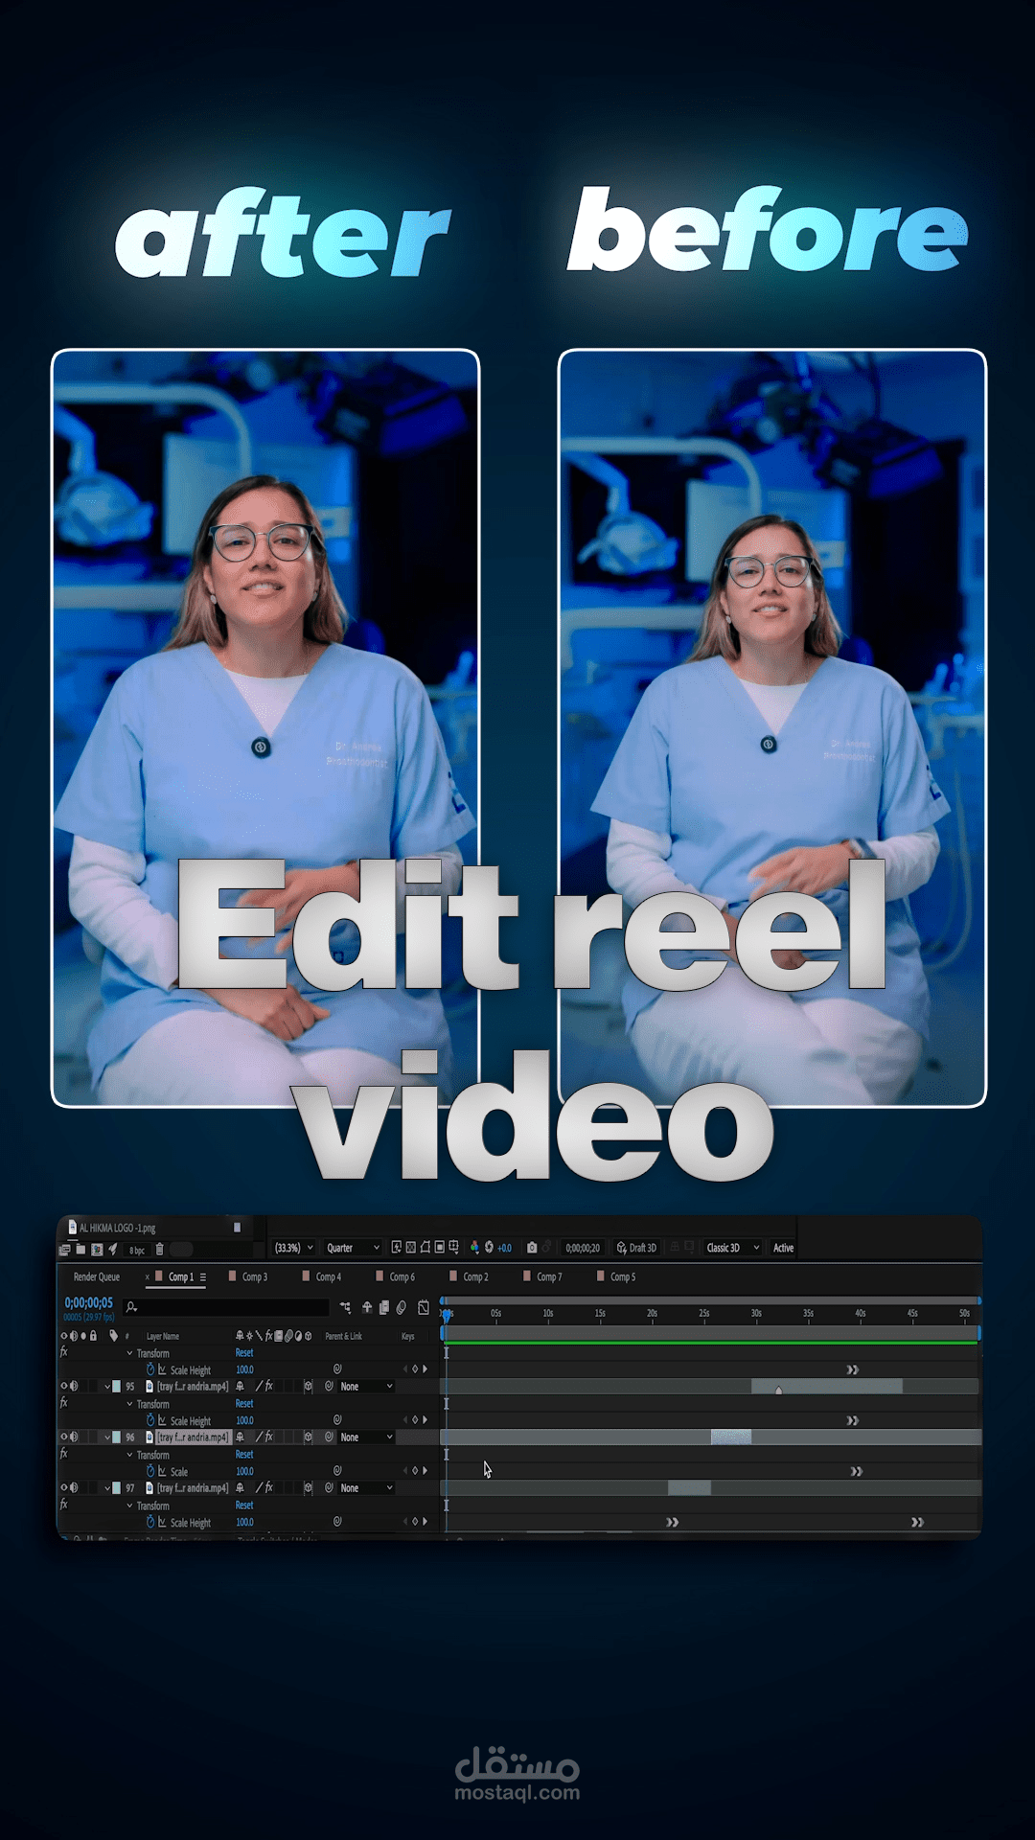Switch to the Comp 4 tab
The height and width of the screenshot is (1840, 1035).
point(328,1276)
